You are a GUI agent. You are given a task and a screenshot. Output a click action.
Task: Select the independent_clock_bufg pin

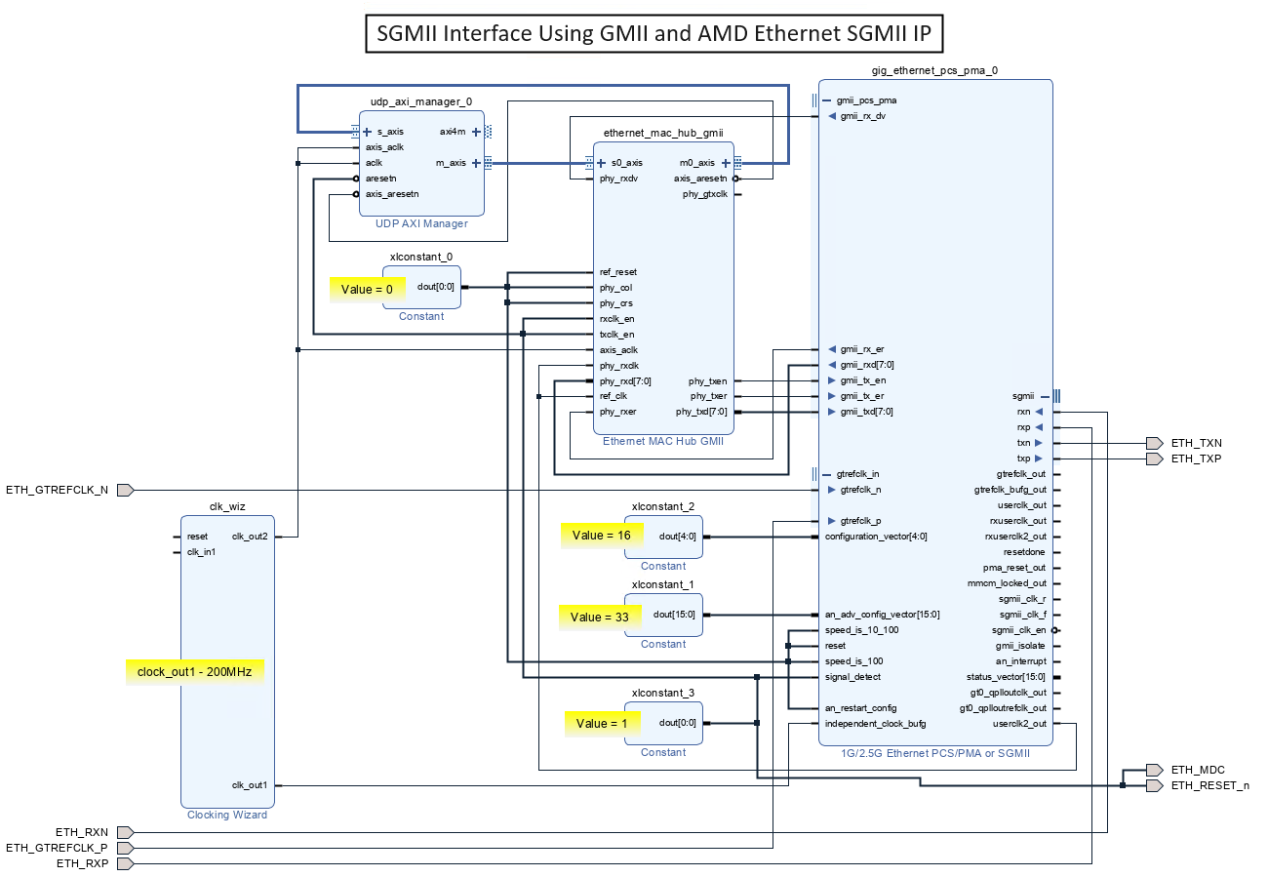coord(875,724)
